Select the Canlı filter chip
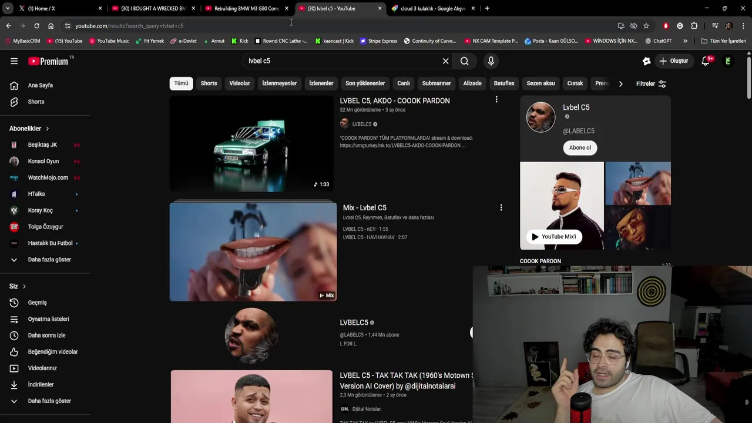Screen dimensions: 752x423 (x=404, y=83)
